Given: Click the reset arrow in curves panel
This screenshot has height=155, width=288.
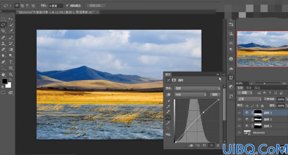Looking at the screenshot, I should [204, 146].
